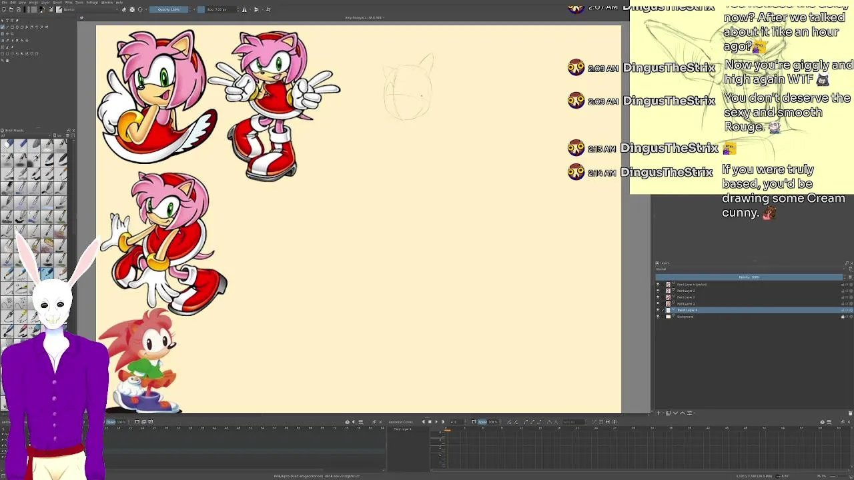Select the Rectangular Selection tool

pos(3,53)
